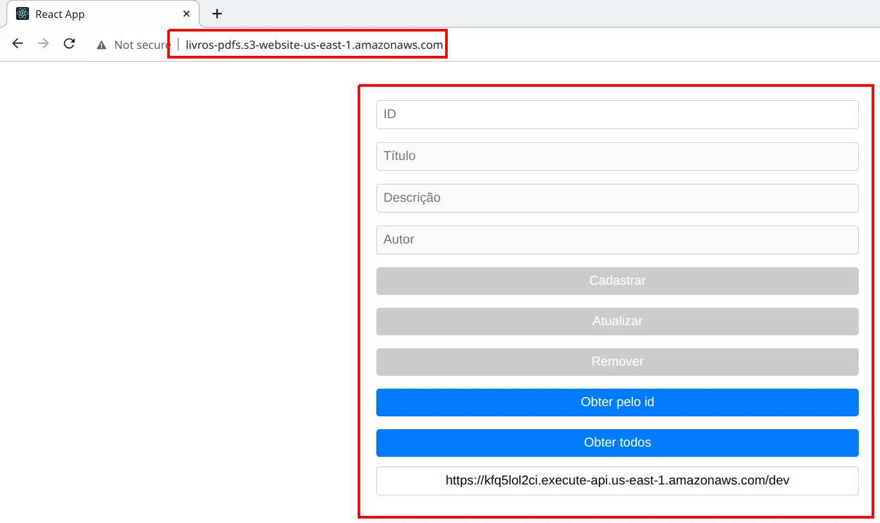Edit the execute-api endpoint URL field
The width and height of the screenshot is (880, 523).
click(x=617, y=481)
